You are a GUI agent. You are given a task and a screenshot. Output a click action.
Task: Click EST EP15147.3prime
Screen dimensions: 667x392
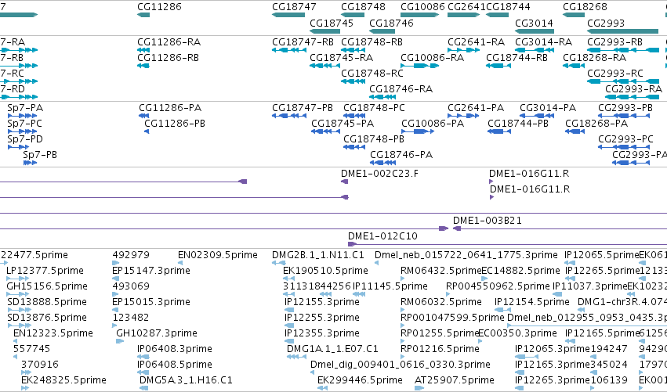point(151,271)
